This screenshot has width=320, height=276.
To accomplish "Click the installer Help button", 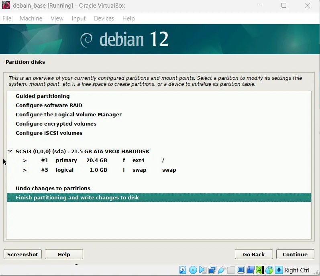I will [64, 254].
